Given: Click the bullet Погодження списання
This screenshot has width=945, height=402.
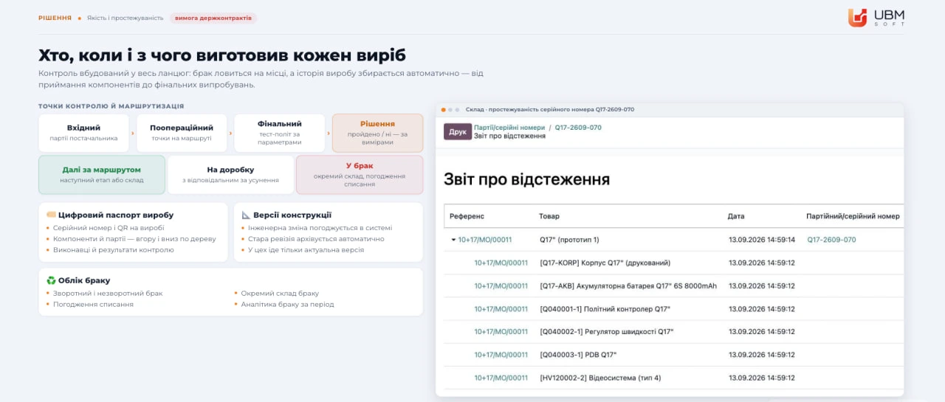Looking at the screenshot, I should click(x=93, y=304).
